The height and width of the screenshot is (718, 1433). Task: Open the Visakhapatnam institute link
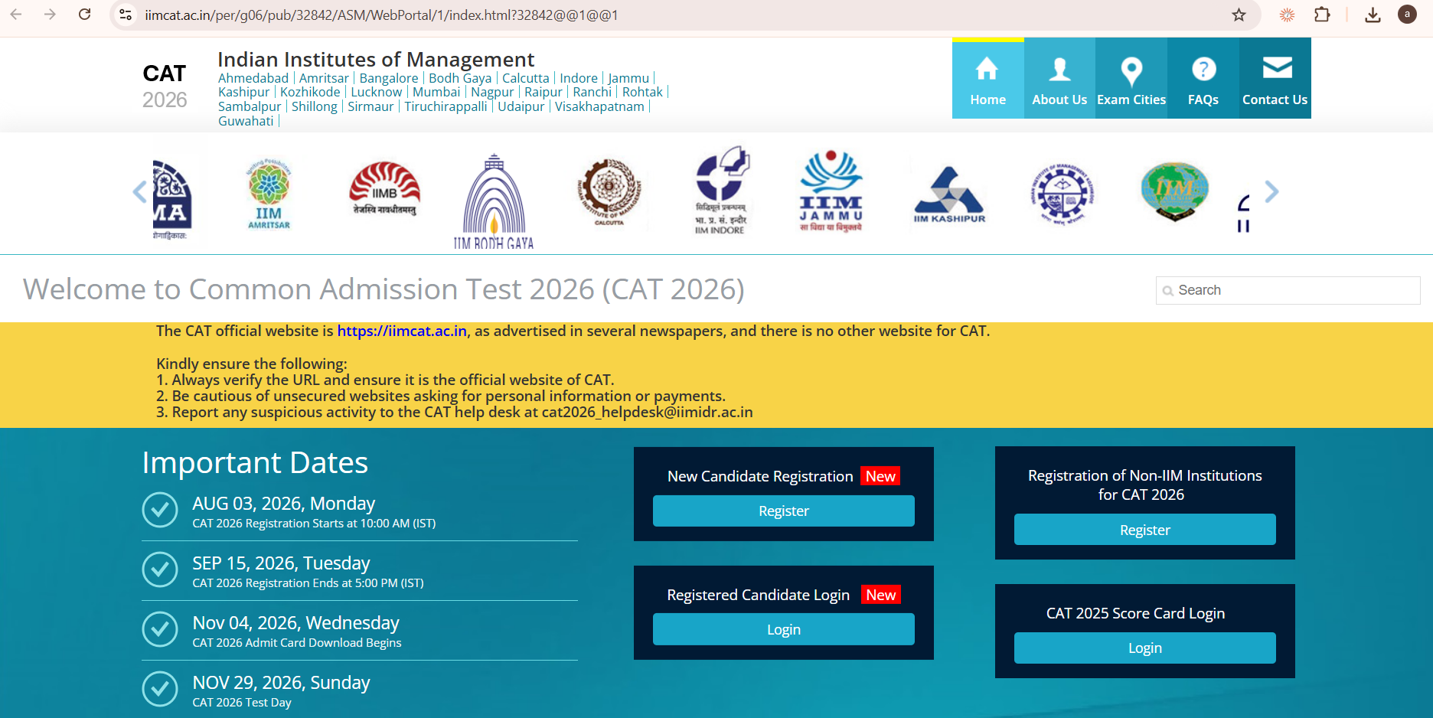point(599,106)
